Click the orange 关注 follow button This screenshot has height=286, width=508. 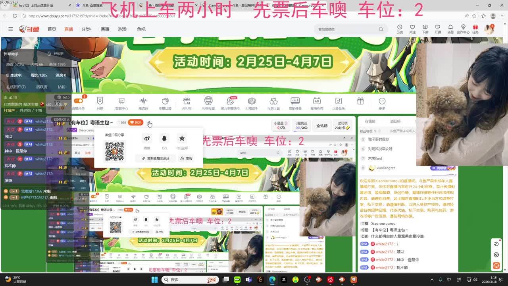135,122
